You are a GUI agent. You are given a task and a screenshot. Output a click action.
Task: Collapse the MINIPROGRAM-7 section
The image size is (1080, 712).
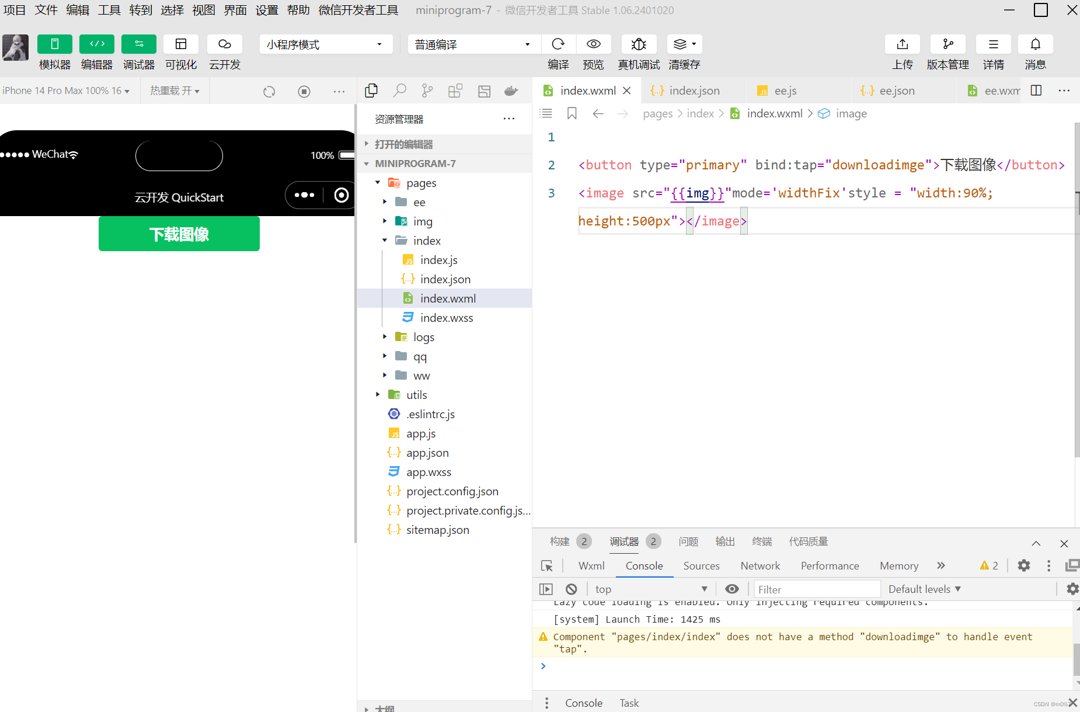pyautogui.click(x=444, y=164)
